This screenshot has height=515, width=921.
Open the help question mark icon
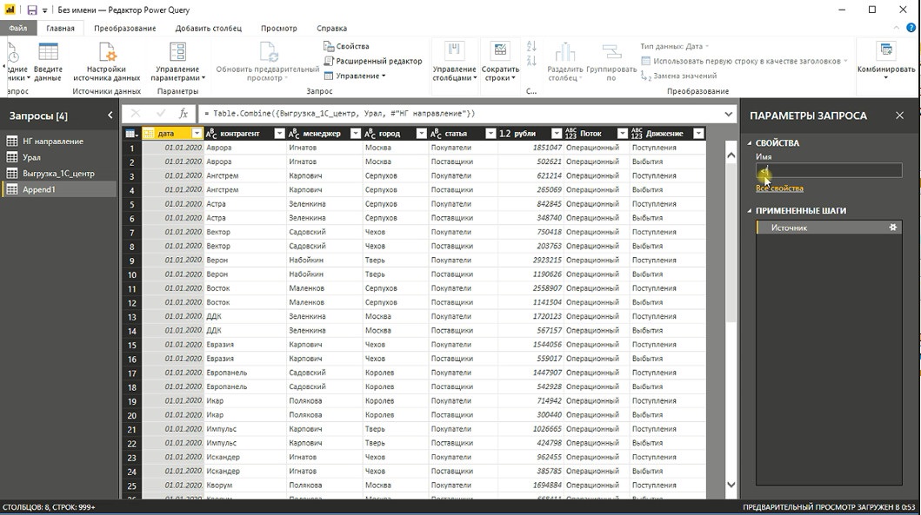[911, 28]
